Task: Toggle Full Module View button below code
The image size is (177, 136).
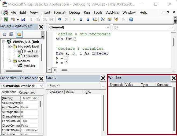Action: pos(54,70)
